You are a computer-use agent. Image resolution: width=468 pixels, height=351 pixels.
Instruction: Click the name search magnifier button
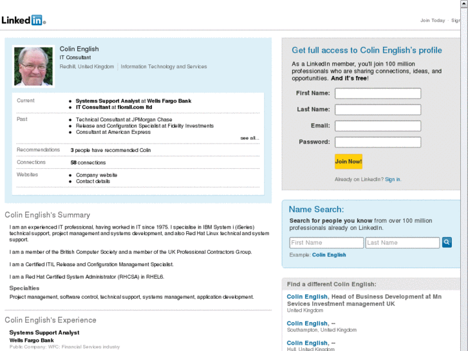point(447,242)
